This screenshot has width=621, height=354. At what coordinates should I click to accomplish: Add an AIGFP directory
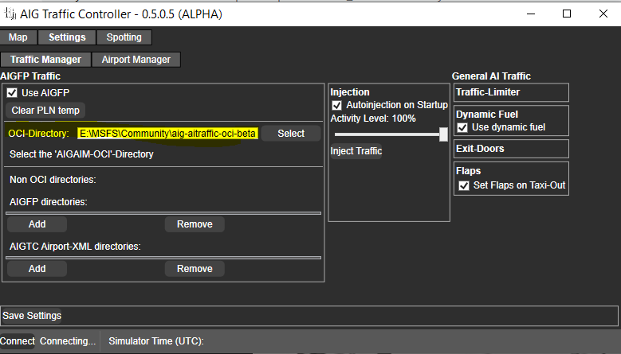coord(37,224)
